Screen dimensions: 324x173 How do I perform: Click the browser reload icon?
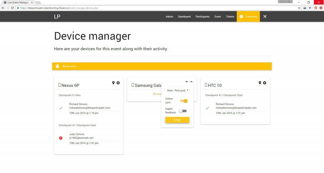pos(12,8)
